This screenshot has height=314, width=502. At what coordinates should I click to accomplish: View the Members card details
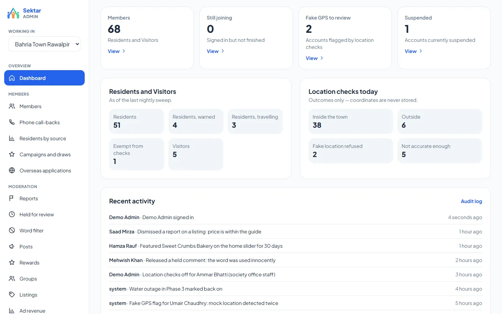tap(116, 51)
